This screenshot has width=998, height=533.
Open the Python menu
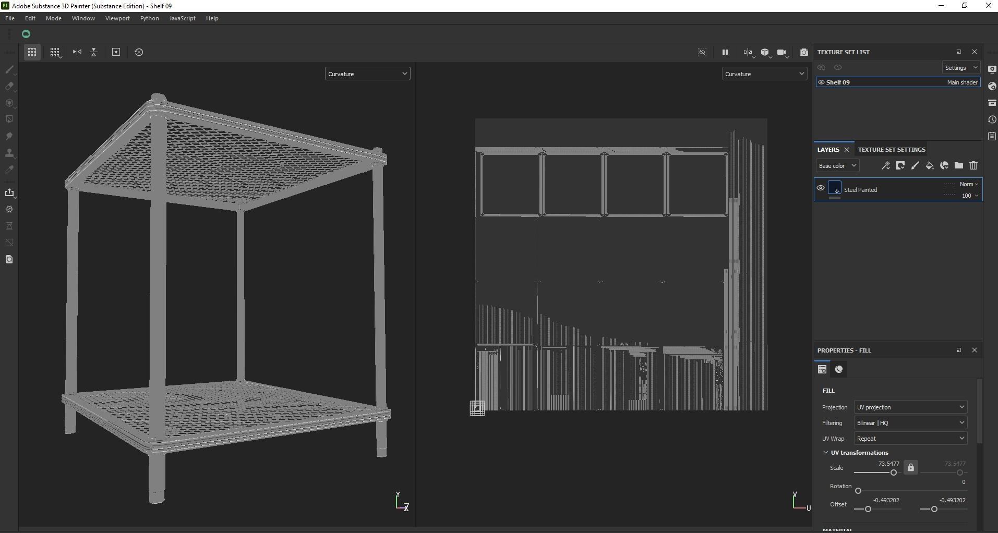click(150, 18)
